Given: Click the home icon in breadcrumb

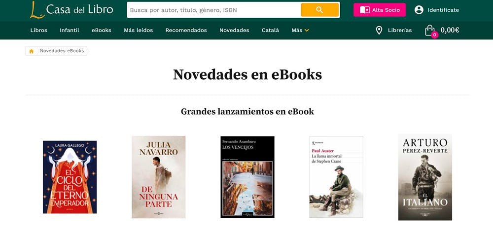Looking at the screenshot, I should [x=31, y=51].
